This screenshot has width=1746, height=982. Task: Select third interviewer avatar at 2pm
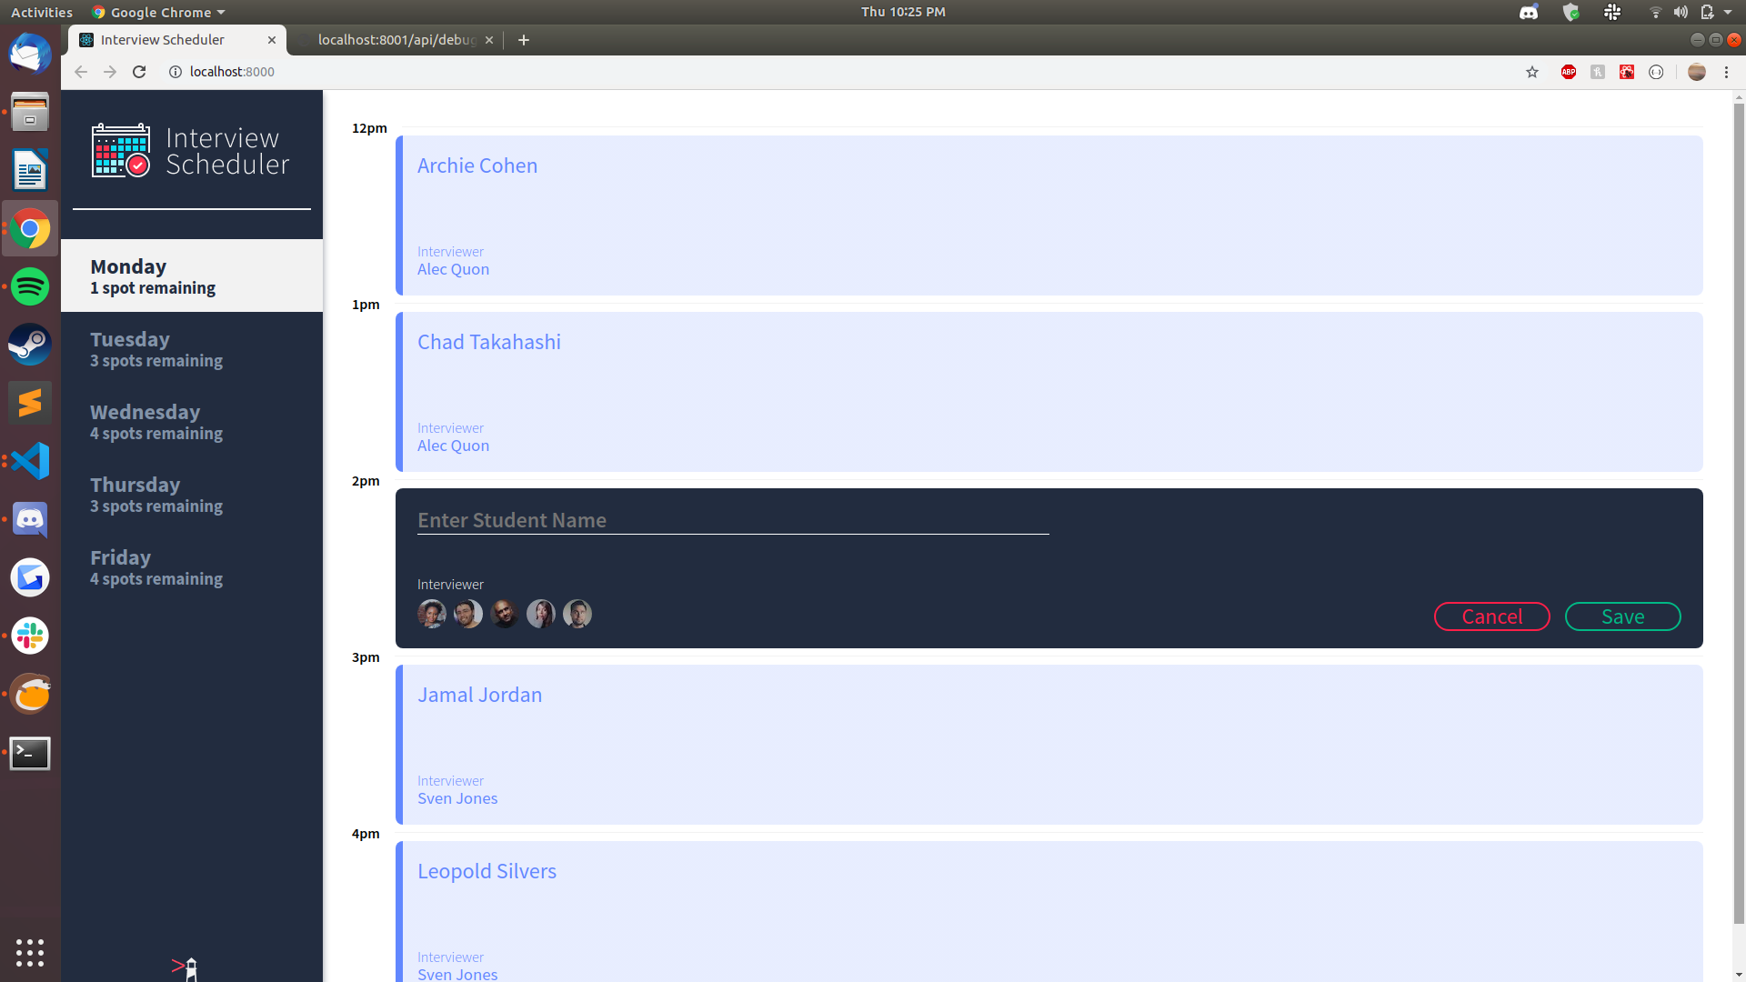coord(505,614)
